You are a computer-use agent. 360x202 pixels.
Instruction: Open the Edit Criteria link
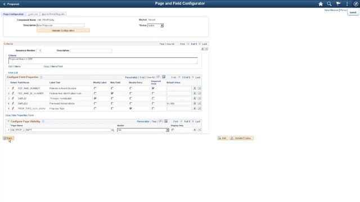(x=14, y=66)
